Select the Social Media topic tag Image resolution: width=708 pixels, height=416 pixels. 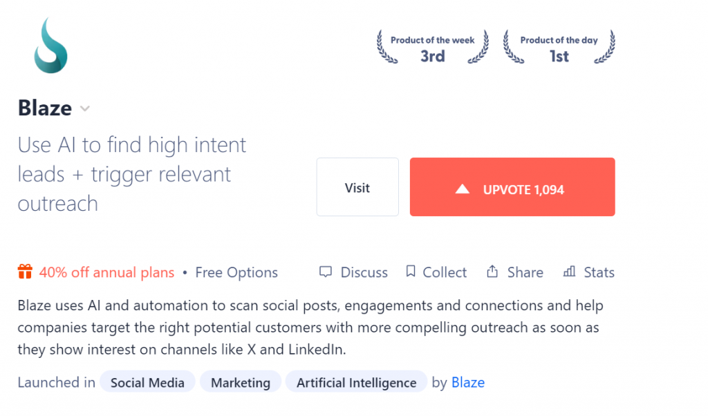(147, 382)
